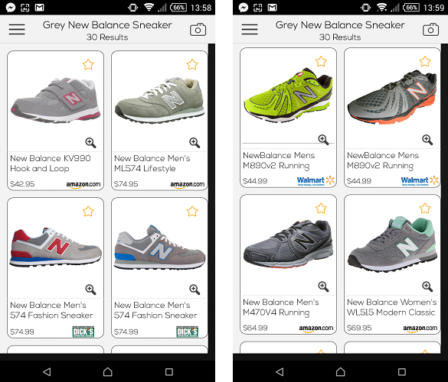Tap Gmail notification icon on right screen
This screenshot has height=382, width=448.
tap(272, 8)
